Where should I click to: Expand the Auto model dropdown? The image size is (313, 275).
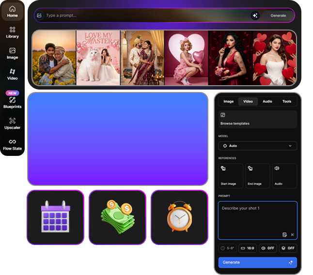click(257, 146)
